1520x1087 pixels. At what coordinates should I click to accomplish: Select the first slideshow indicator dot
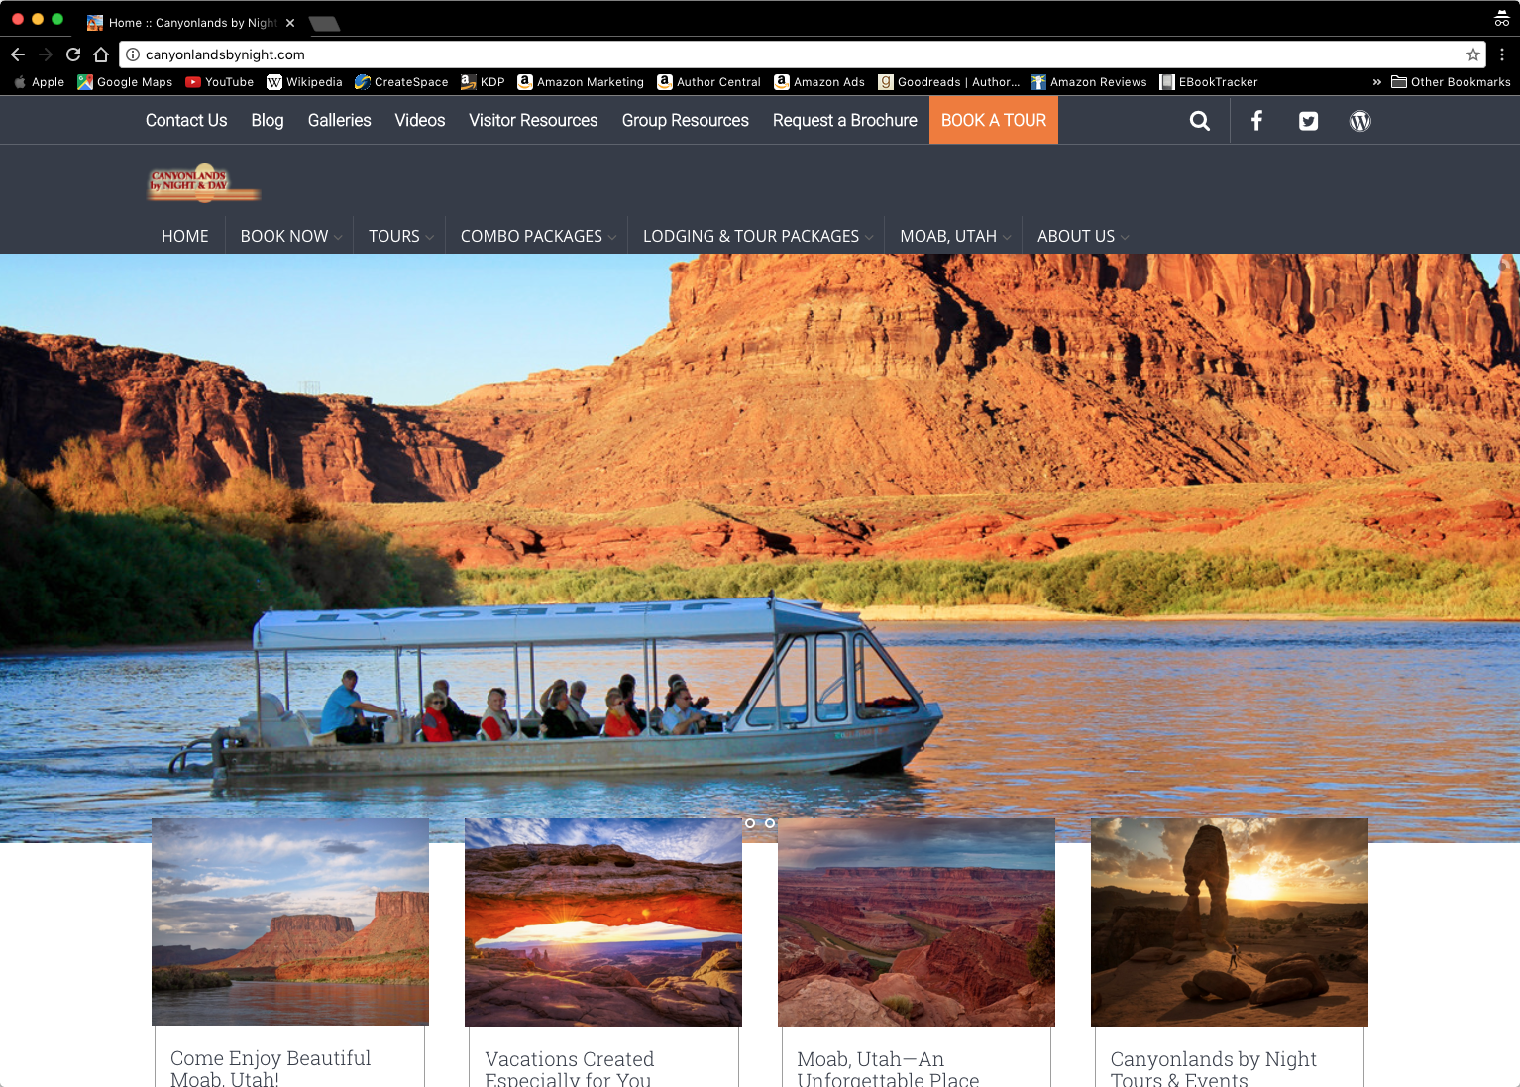750,823
